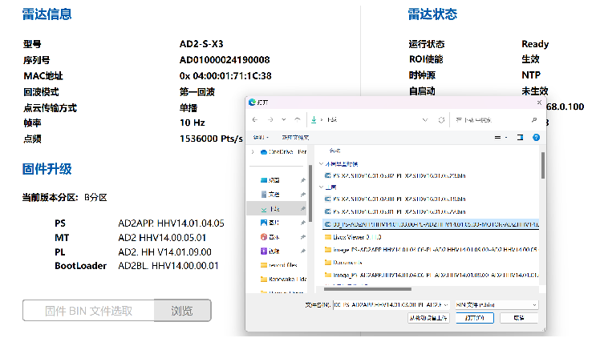Click the Browse (浏览) firmware button
The image size is (600, 350).
pos(182,311)
